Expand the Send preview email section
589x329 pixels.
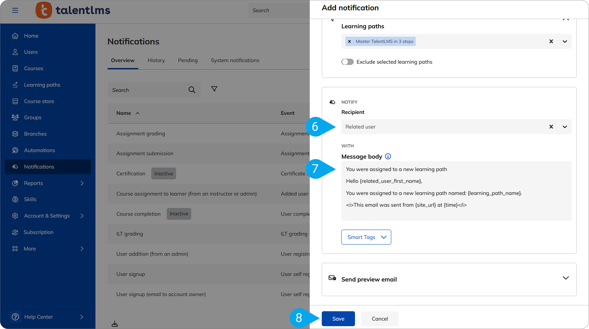click(x=565, y=278)
